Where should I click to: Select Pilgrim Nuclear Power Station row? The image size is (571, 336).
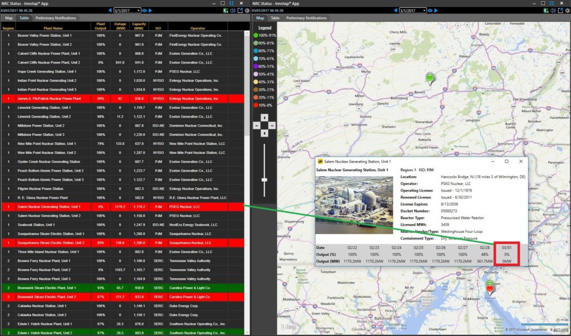pos(122,189)
